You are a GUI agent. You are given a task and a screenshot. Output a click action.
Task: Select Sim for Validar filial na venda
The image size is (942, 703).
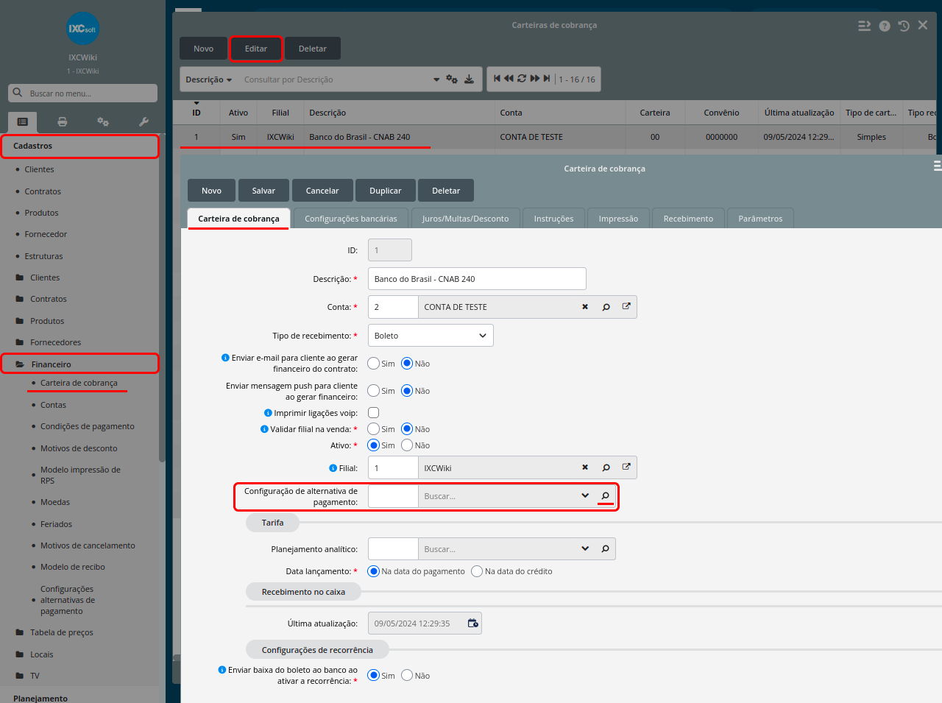374,428
